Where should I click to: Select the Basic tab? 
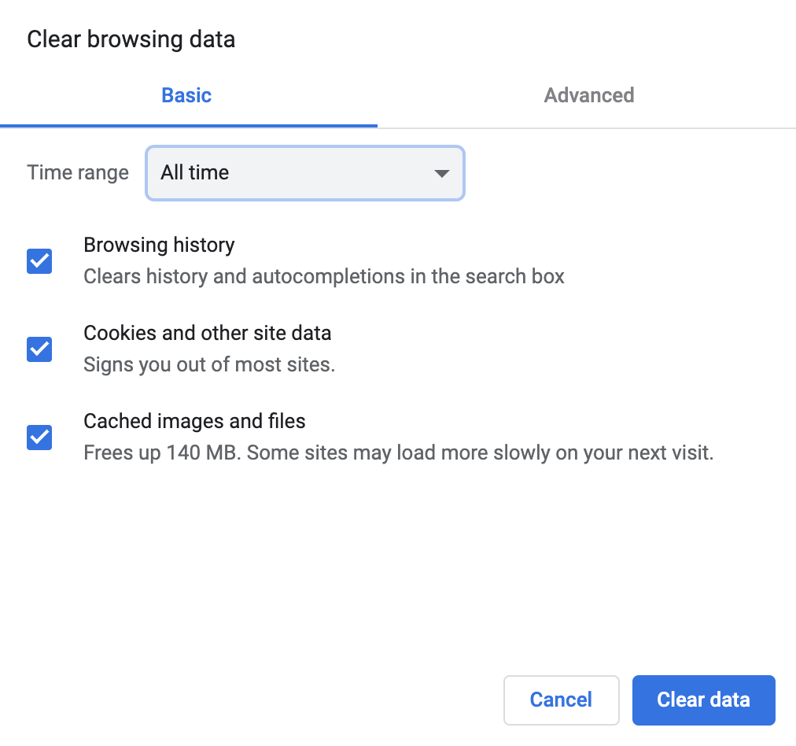186,94
